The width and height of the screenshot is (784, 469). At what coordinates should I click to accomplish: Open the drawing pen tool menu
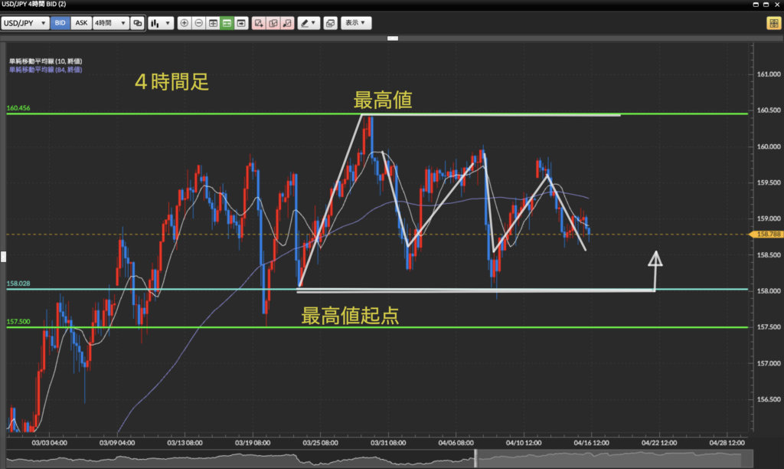pyautogui.click(x=309, y=23)
